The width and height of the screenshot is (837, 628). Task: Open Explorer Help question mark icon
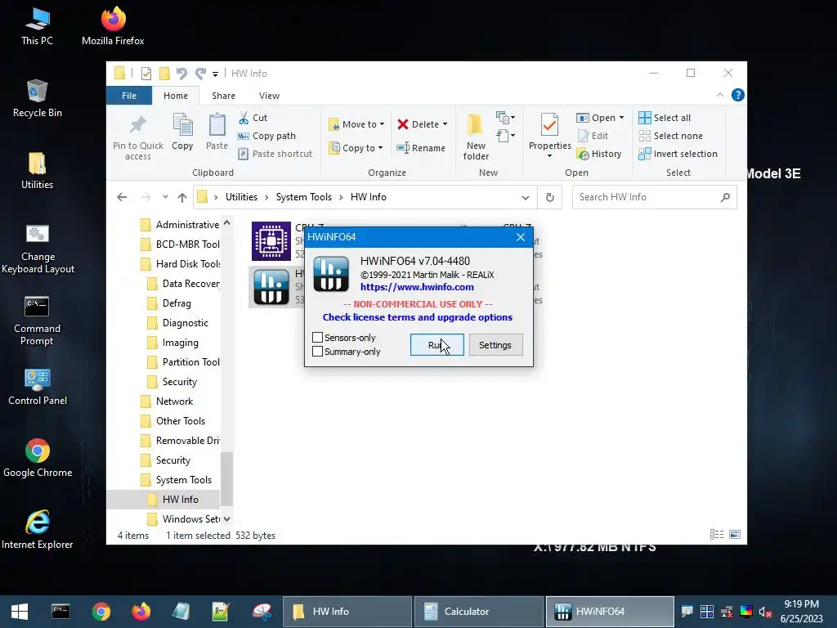click(738, 95)
